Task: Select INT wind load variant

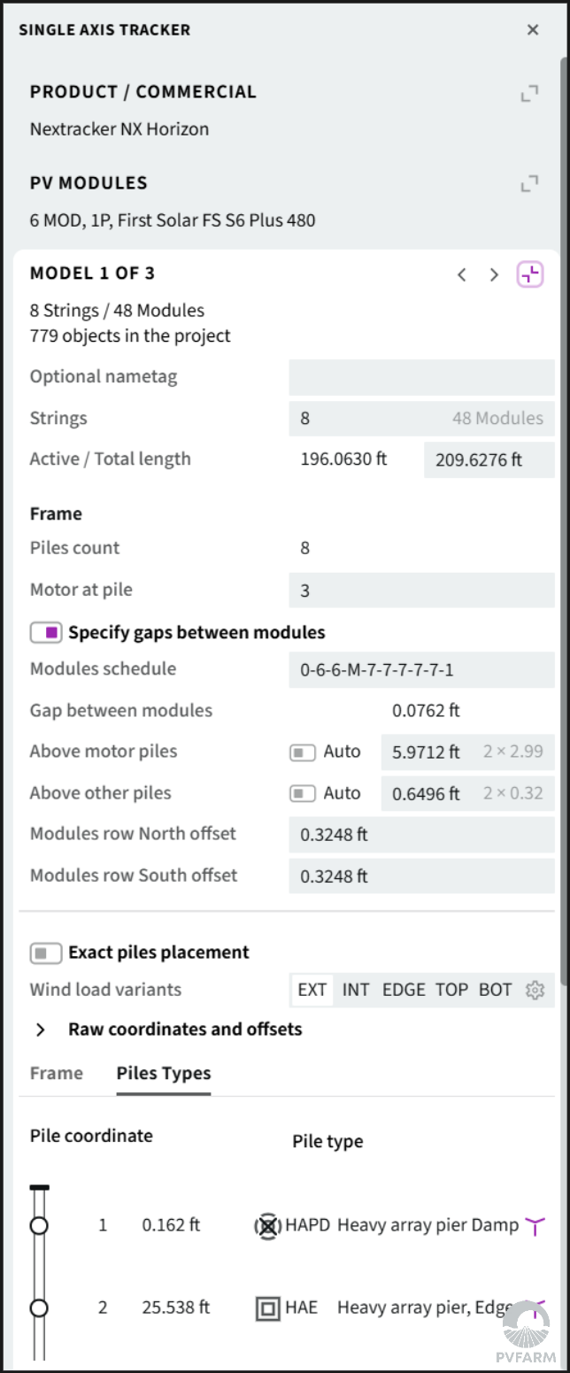Action: [x=356, y=990]
